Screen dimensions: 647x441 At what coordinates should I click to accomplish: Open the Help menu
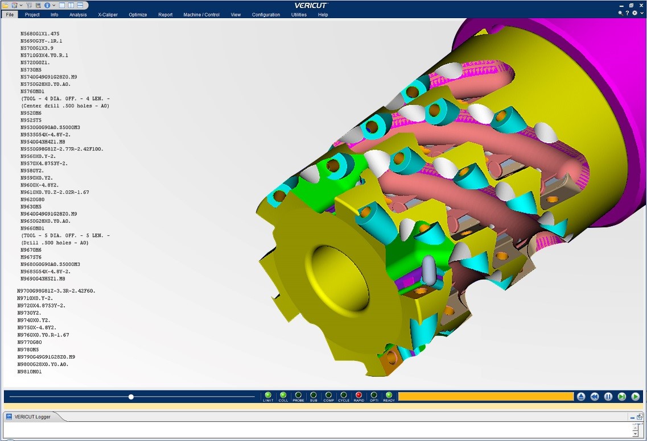point(323,14)
